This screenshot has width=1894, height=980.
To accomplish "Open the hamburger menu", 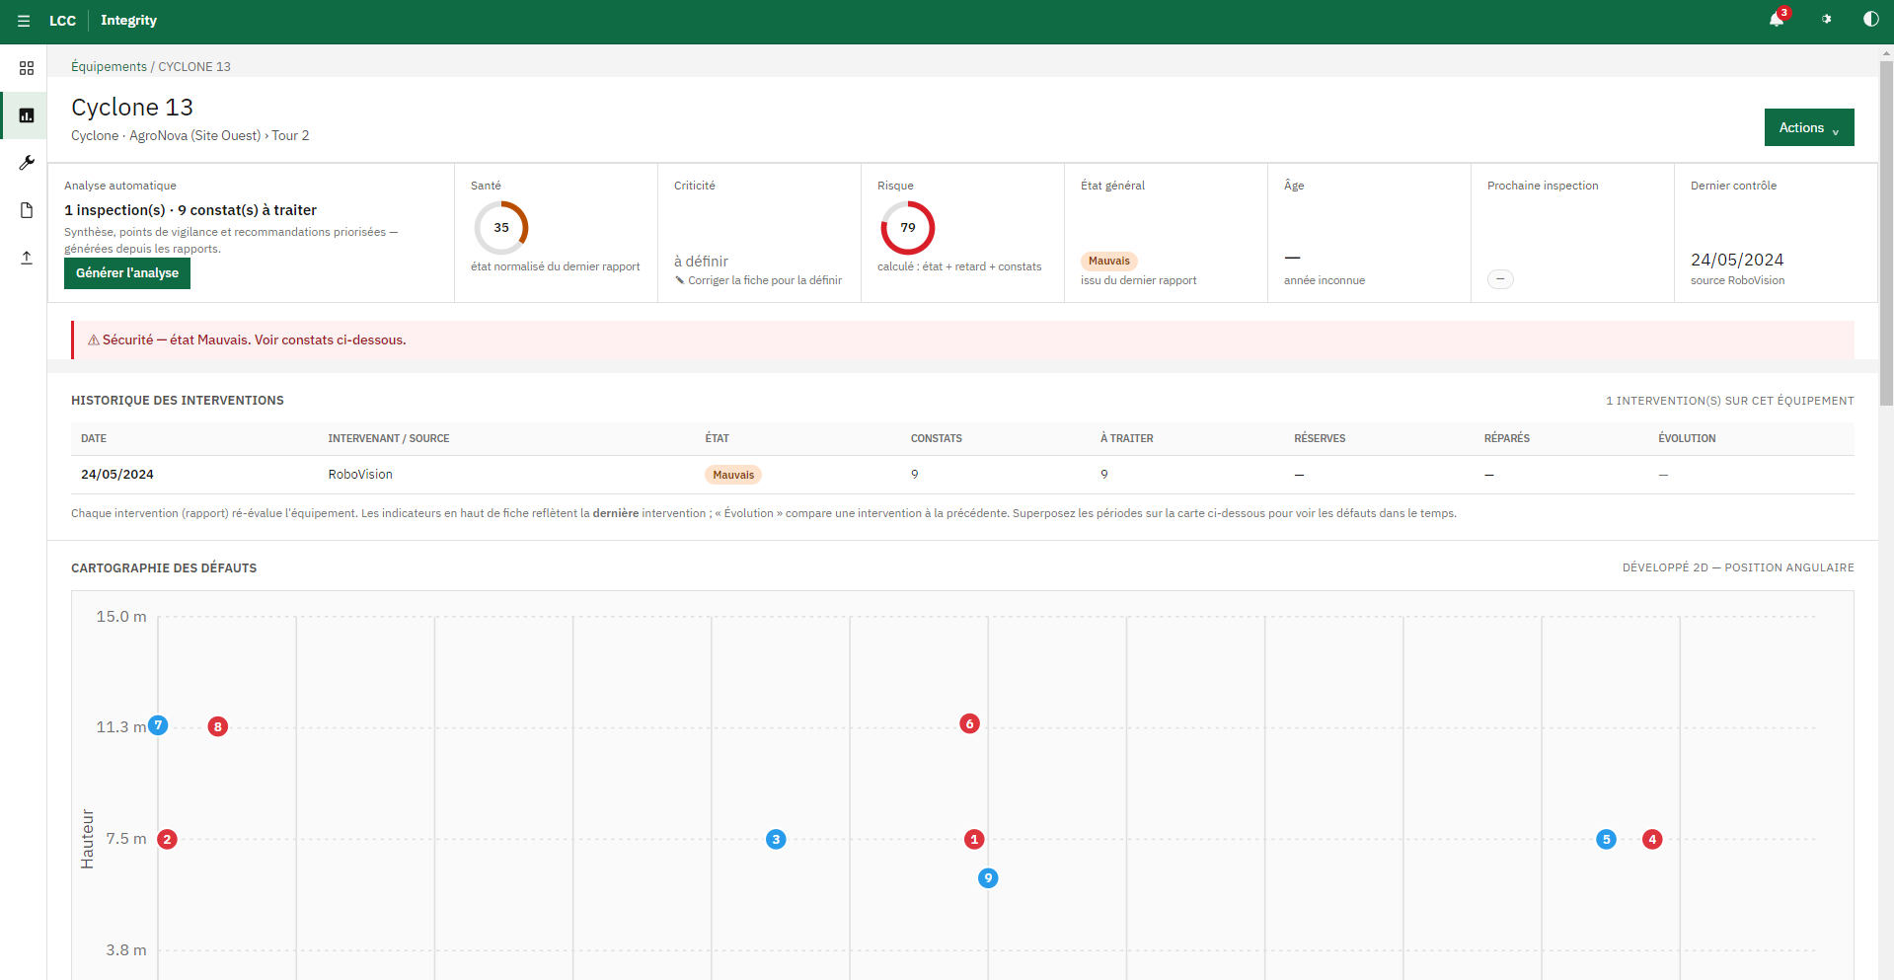I will [x=24, y=21].
